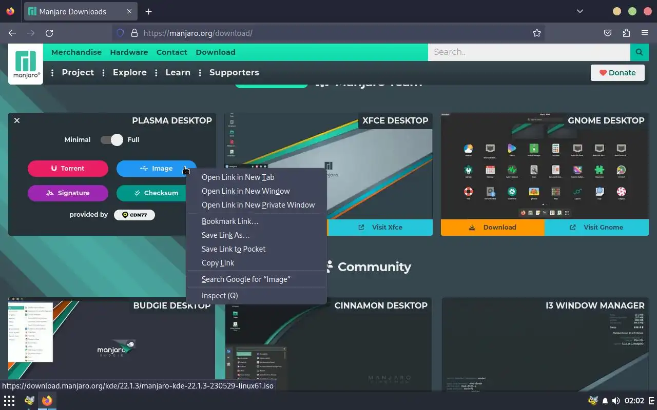Screen dimensions: 657x410
Task: Click the clock showing 02:02
Action: pos(634,401)
